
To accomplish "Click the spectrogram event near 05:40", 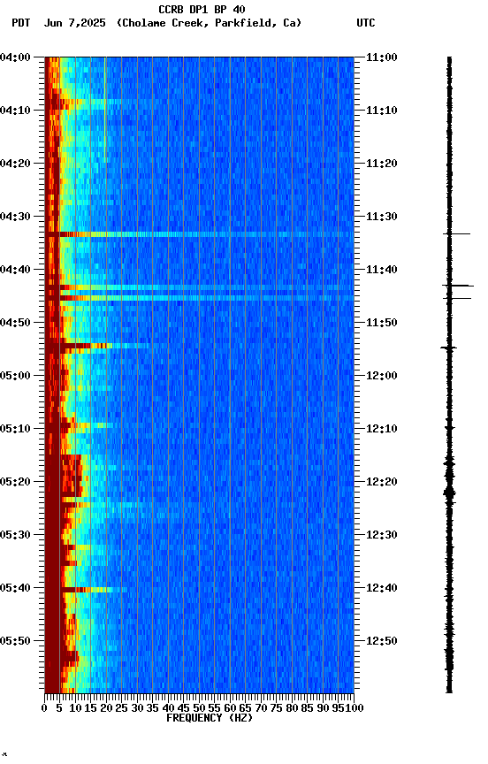I will point(87,590).
